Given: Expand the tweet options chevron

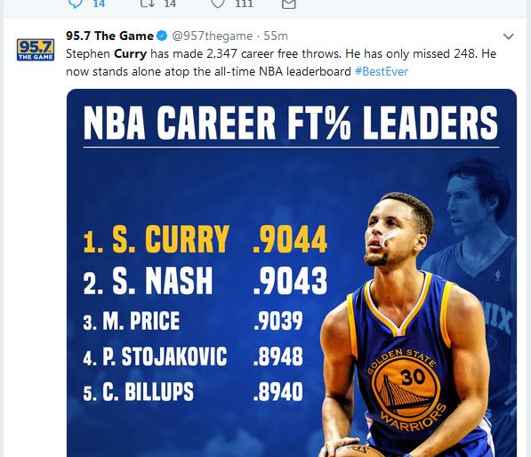Looking at the screenshot, I should coord(509,36).
